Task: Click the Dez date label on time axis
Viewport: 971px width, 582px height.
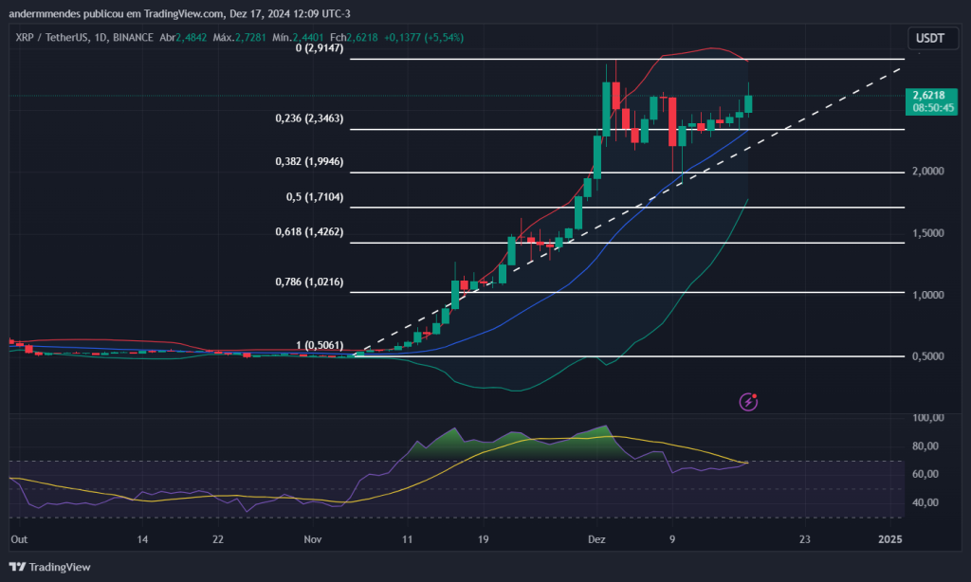Action: 596,539
